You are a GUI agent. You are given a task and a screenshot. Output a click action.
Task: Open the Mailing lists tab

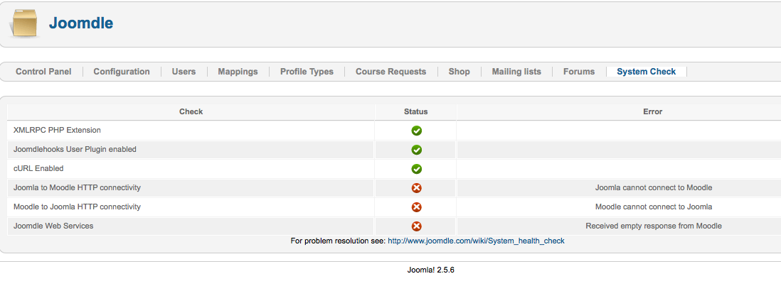(516, 72)
